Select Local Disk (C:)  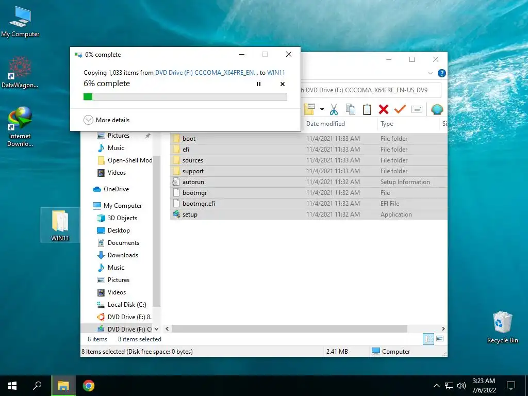coord(122,305)
